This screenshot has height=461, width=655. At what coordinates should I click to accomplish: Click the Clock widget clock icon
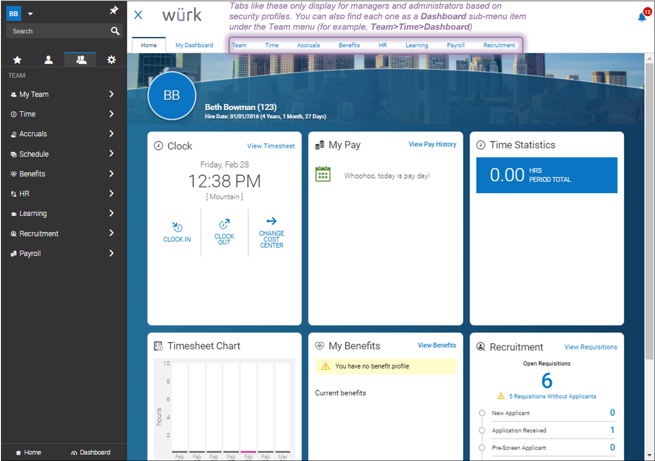click(158, 146)
